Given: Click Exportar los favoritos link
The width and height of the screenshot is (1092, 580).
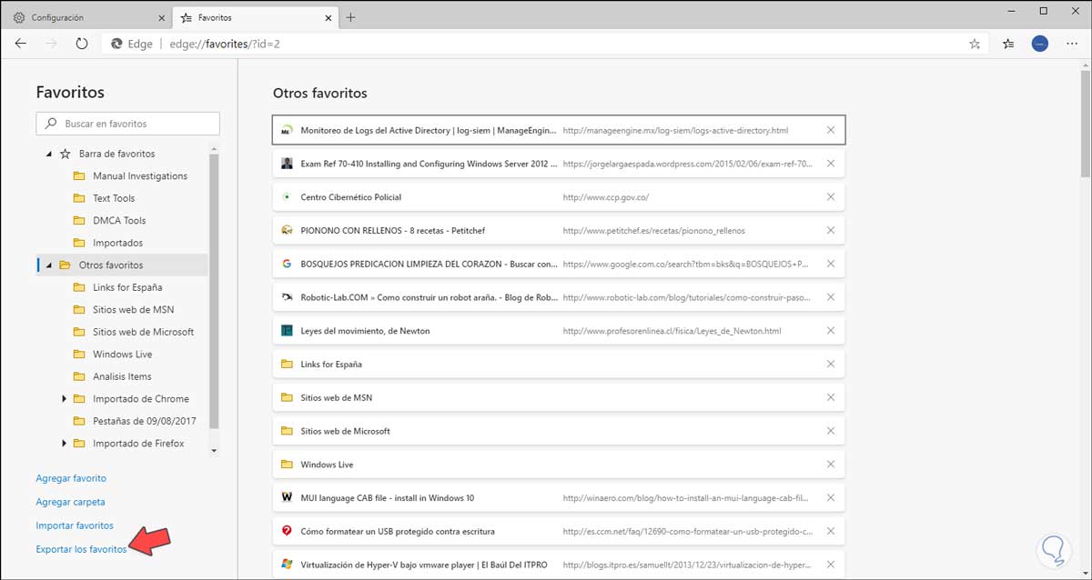Looking at the screenshot, I should tap(81, 549).
